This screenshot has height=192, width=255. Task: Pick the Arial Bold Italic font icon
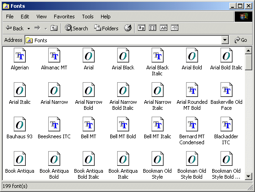(227, 55)
